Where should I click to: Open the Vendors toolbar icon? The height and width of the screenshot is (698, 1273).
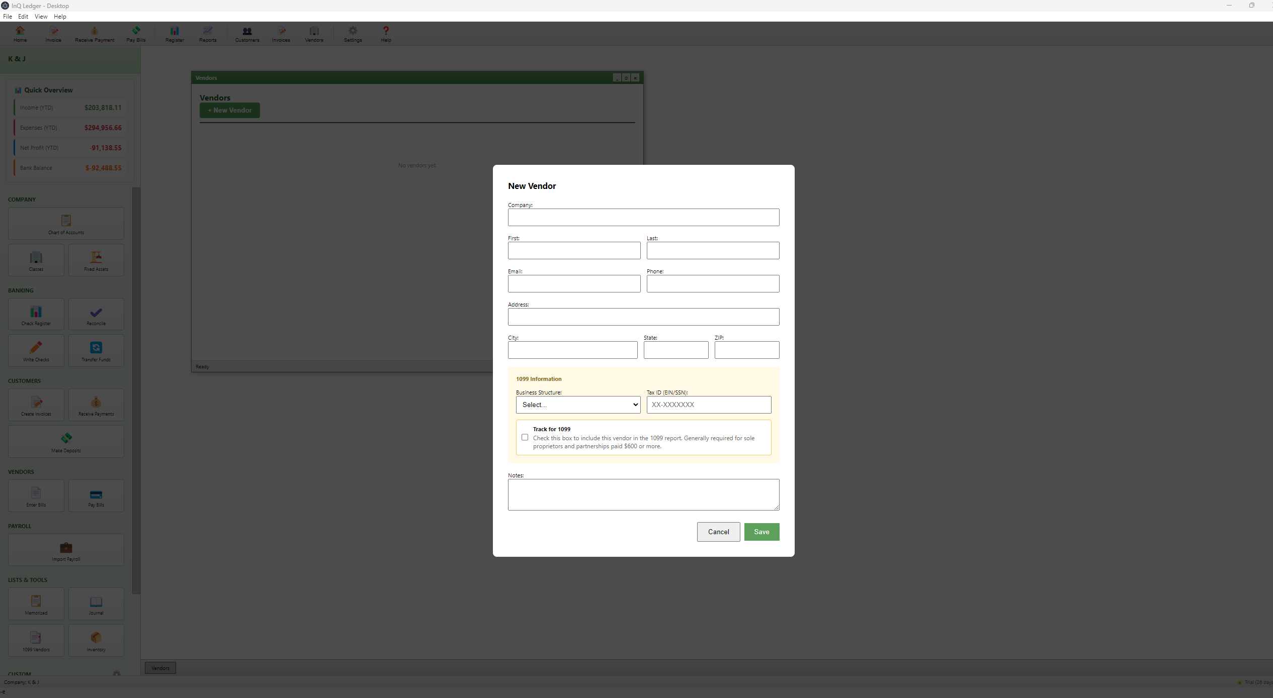(314, 34)
